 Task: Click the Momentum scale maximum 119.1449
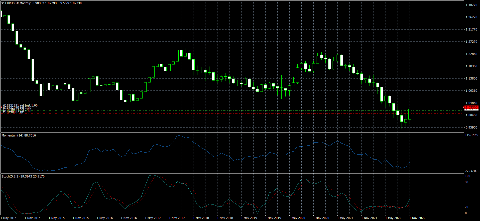click(471, 135)
